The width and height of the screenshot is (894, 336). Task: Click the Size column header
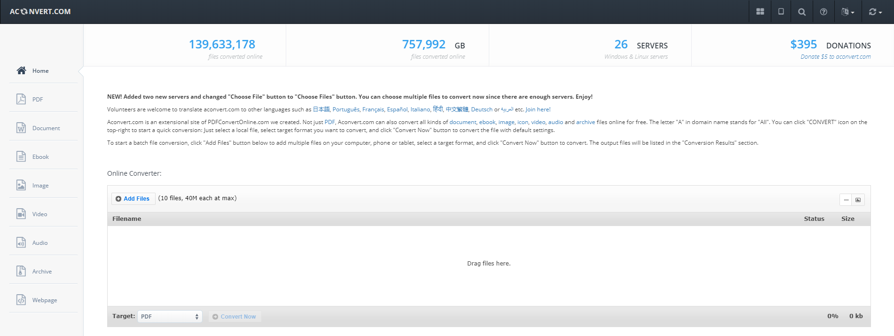click(848, 219)
